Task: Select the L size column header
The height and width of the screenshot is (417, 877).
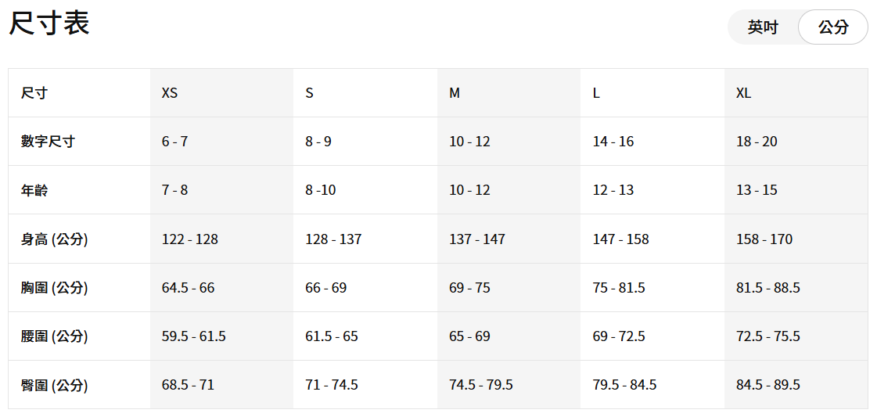Action: click(x=596, y=93)
